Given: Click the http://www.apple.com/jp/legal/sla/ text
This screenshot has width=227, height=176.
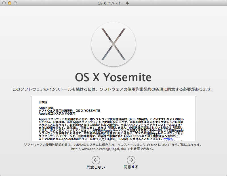Looking at the screenshot, I should click(98, 149).
